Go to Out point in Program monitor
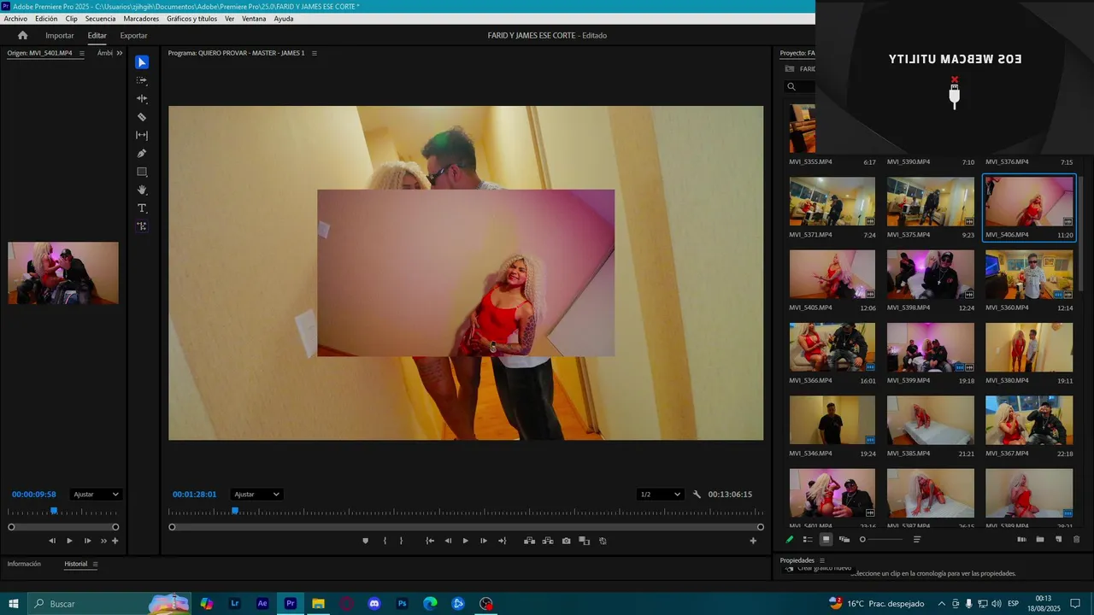This screenshot has height=615, width=1094. click(503, 541)
